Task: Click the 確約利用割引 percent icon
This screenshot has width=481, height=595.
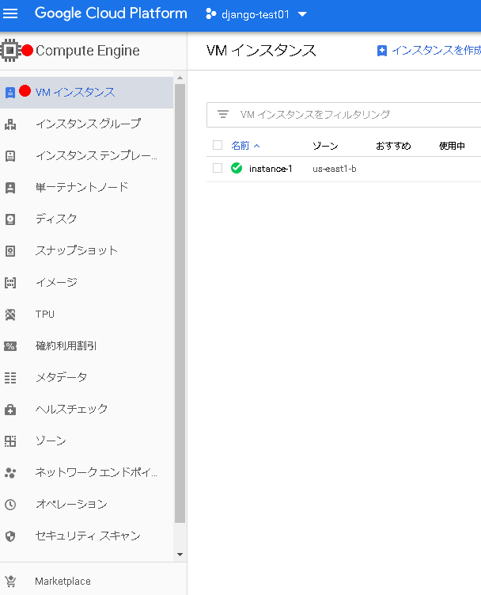Action: [10, 346]
